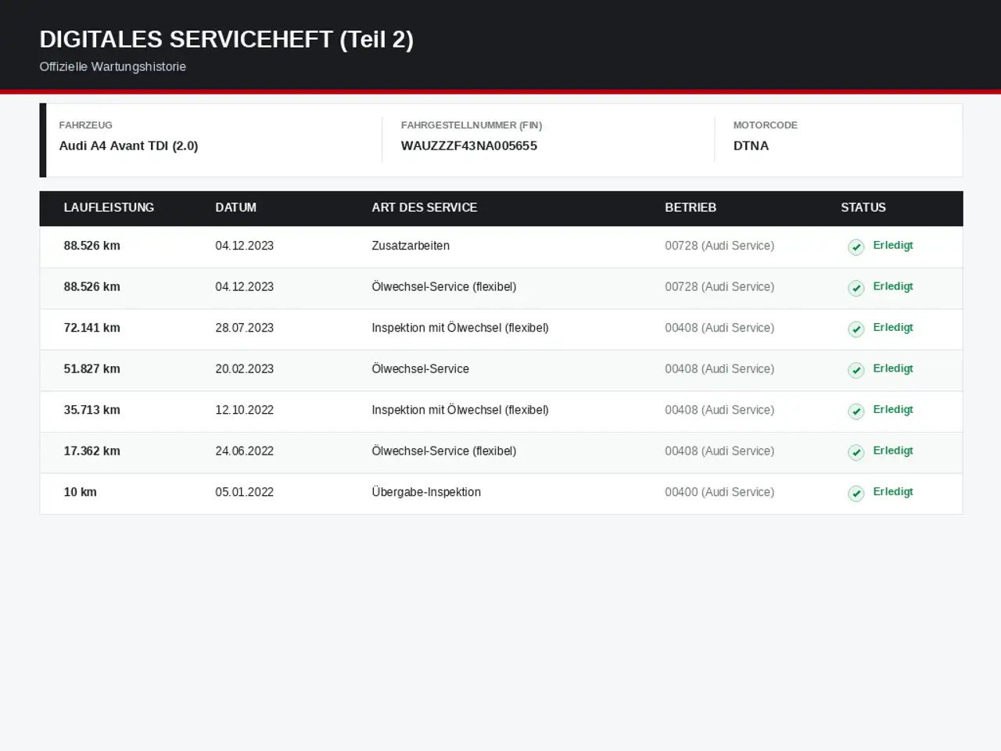This screenshot has width=1001, height=751.
Task: Select the chassis number WAUZZZF43NA005655
Action: click(468, 146)
